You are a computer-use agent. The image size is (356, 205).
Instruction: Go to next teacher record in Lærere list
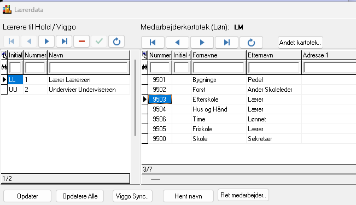pos(46,42)
